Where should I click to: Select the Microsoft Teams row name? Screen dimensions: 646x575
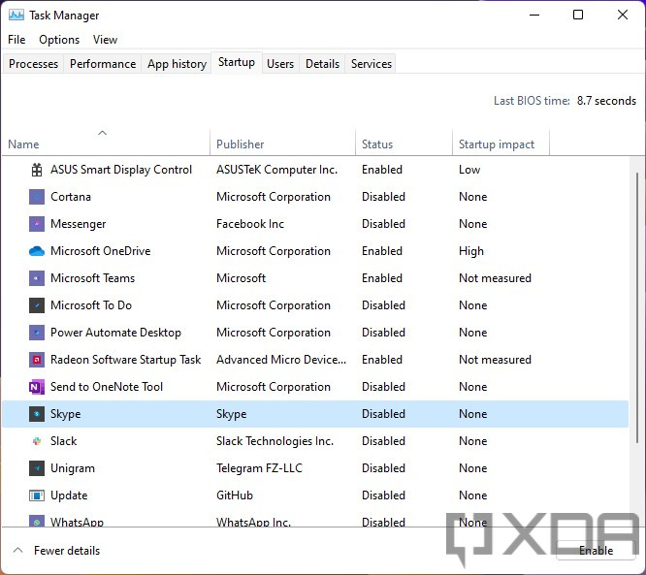92,278
